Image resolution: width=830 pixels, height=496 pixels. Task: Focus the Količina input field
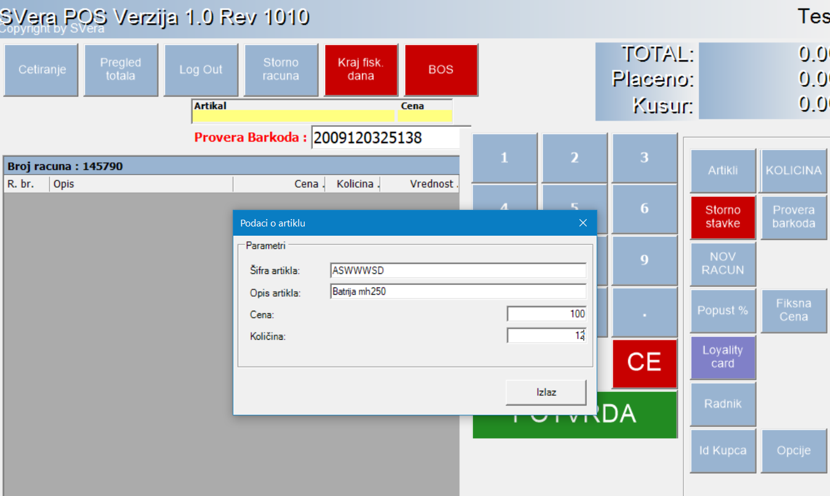[546, 336]
